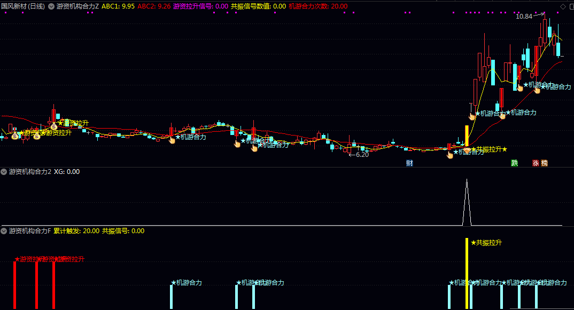Click the 6.20 low price label
This screenshot has width=574, height=310.
pos(362,155)
